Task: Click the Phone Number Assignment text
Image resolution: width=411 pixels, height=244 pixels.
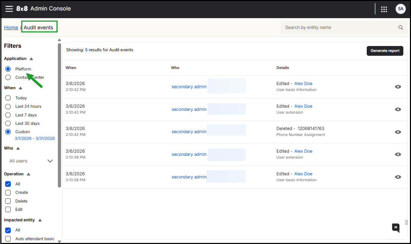Action: pos(300,135)
